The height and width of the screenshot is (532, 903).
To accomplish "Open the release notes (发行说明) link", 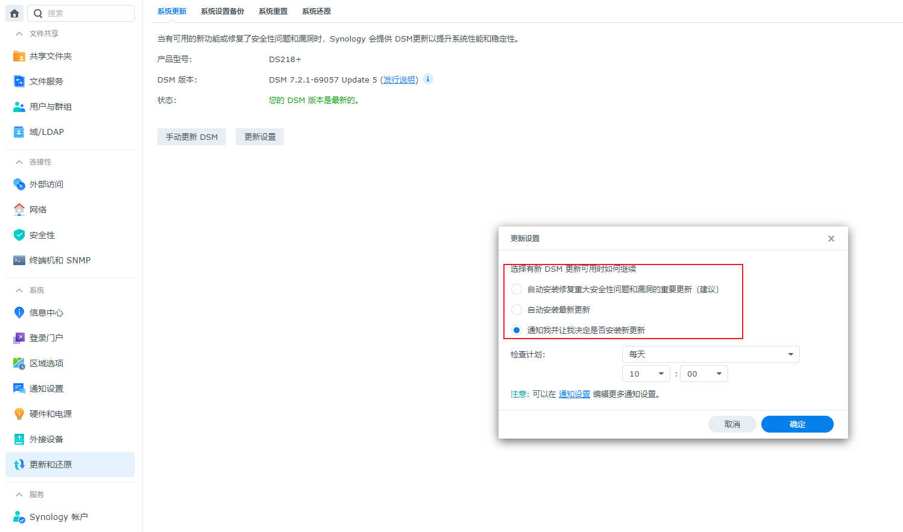I will click(x=399, y=80).
